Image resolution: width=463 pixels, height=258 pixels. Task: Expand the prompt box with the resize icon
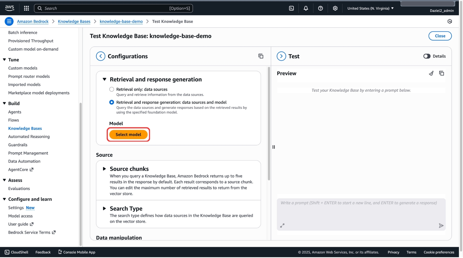[x=282, y=226]
